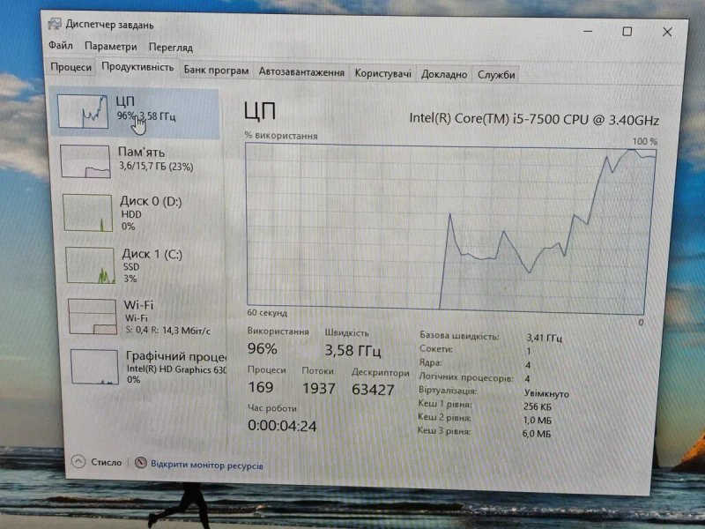
Task: Collapse view with the Стисло chevron icon
Action: 78,461
